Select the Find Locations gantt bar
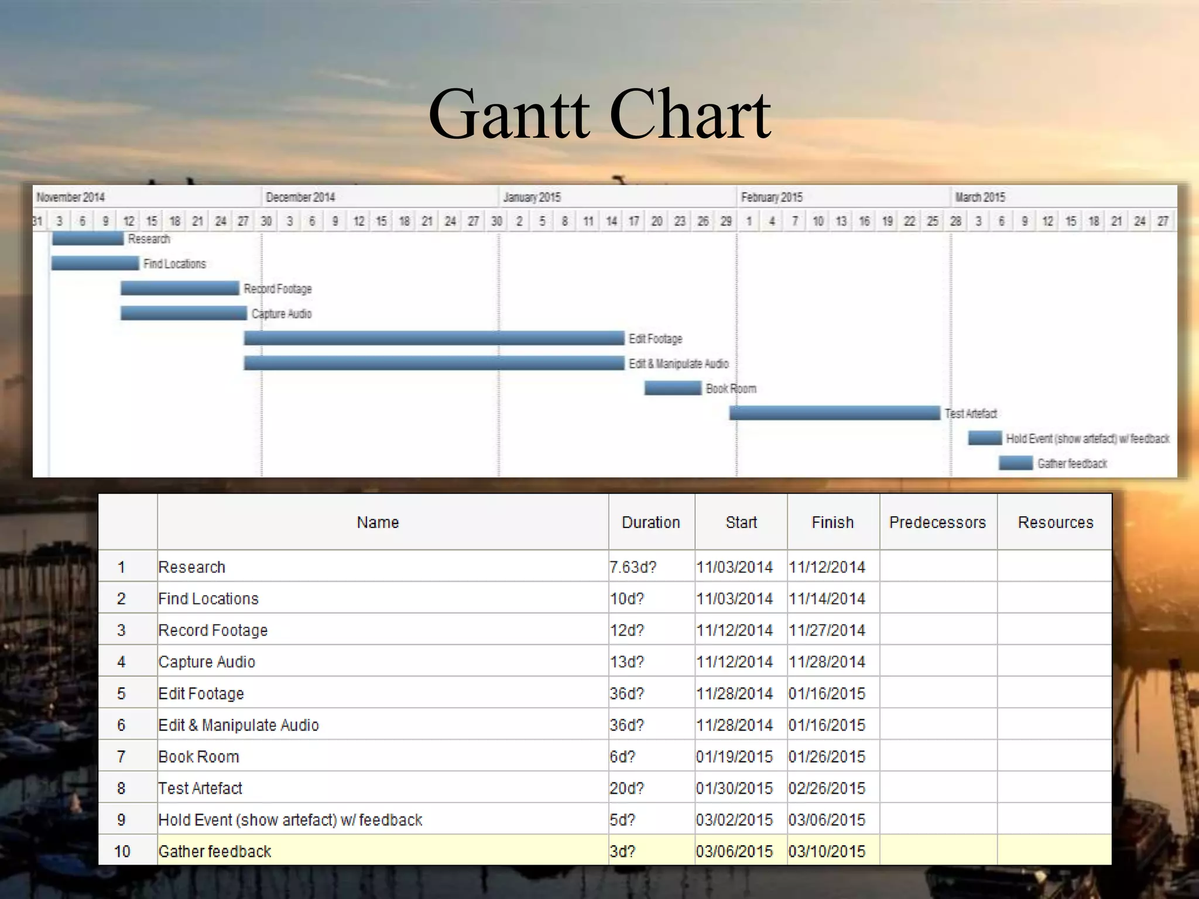 [x=95, y=263]
